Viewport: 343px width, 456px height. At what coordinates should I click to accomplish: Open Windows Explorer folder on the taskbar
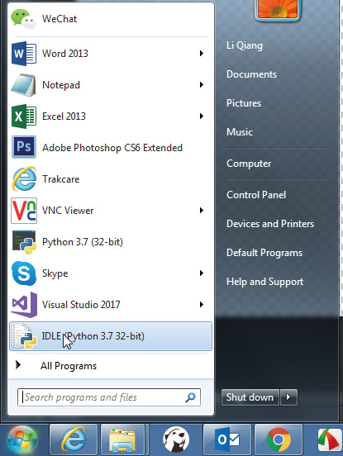click(x=122, y=439)
